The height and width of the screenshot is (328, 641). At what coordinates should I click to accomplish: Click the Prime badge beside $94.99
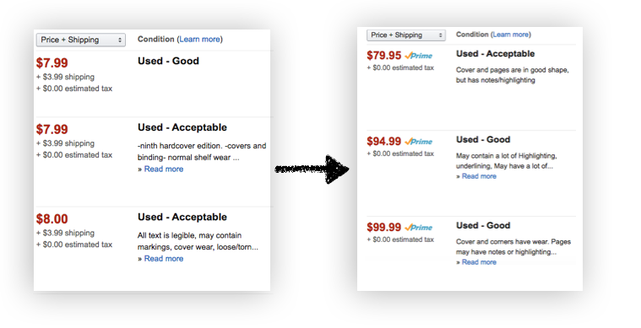tap(419, 142)
